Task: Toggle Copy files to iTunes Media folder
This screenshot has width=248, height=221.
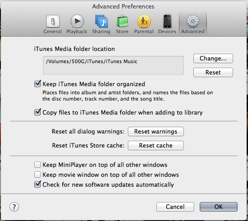Action: pyautogui.click(x=37, y=112)
